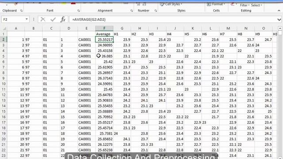This screenshot has height=159, width=283.
Task: Open the Clipboard dialog launcher
Action: click(21, 11)
